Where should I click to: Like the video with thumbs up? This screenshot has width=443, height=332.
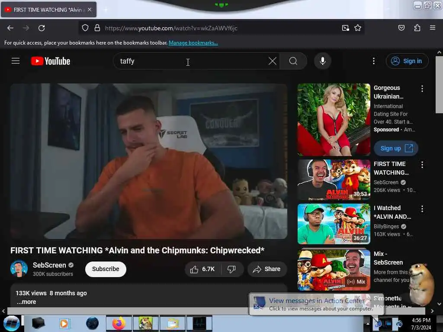coord(202,269)
